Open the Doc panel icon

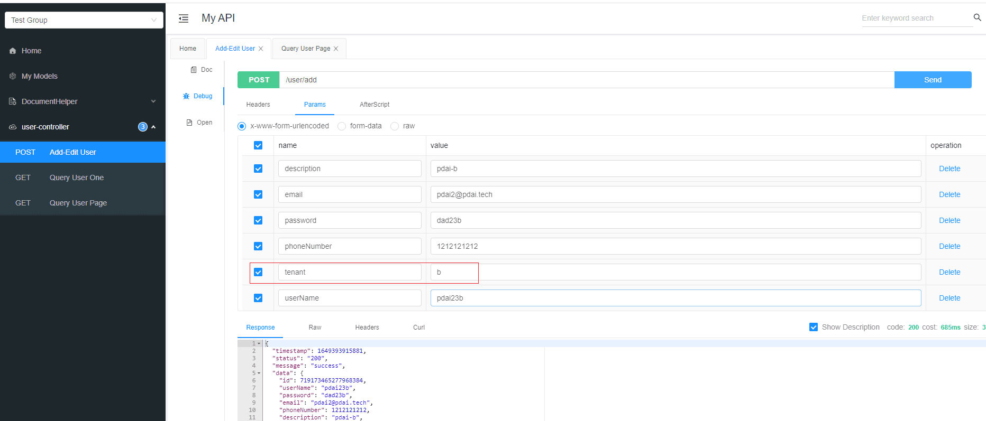tap(194, 70)
